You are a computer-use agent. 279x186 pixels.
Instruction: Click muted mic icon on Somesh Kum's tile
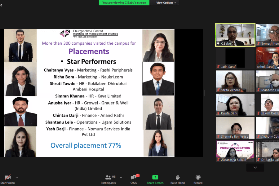259,43
